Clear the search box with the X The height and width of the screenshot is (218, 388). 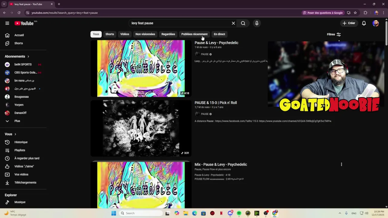pyautogui.click(x=233, y=23)
